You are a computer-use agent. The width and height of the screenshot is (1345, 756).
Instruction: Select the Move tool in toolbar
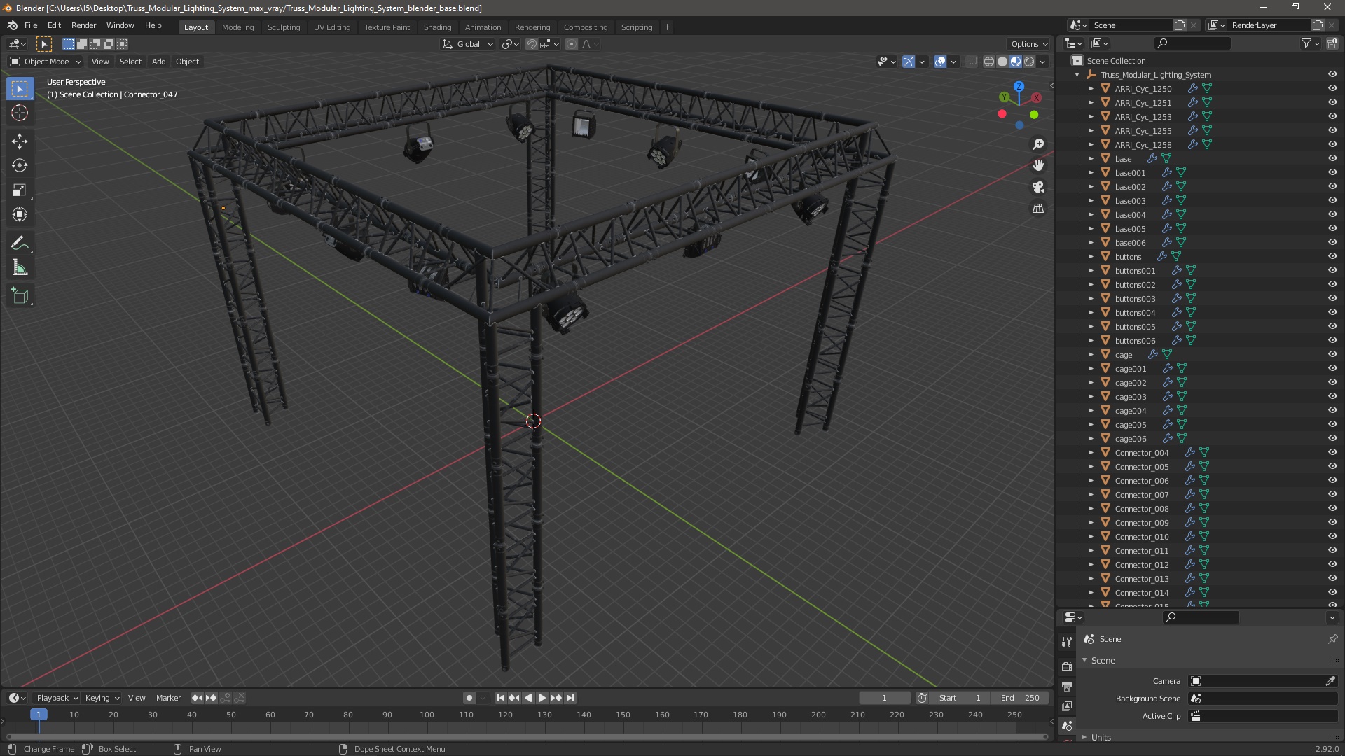20,141
